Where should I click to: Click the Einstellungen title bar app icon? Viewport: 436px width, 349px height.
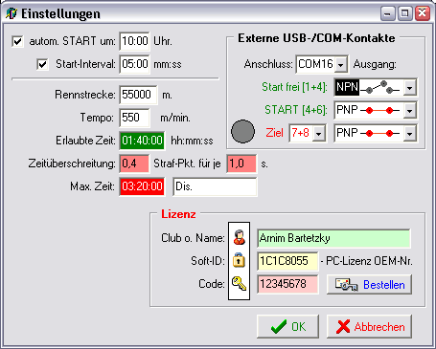pos(11,13)
